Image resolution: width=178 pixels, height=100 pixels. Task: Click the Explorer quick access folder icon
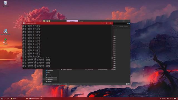tap(44, 21)
